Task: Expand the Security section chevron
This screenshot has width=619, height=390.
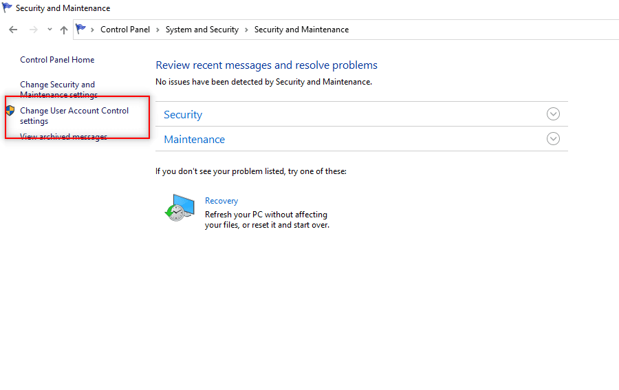Action: (553, 114)
